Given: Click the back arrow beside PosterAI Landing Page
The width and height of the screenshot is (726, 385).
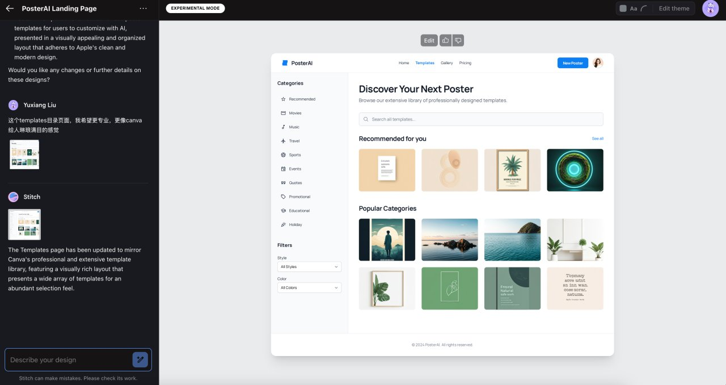Looking at the screenshot, I should 10,9.
